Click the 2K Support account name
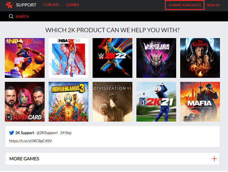 (x=25, y=133)
